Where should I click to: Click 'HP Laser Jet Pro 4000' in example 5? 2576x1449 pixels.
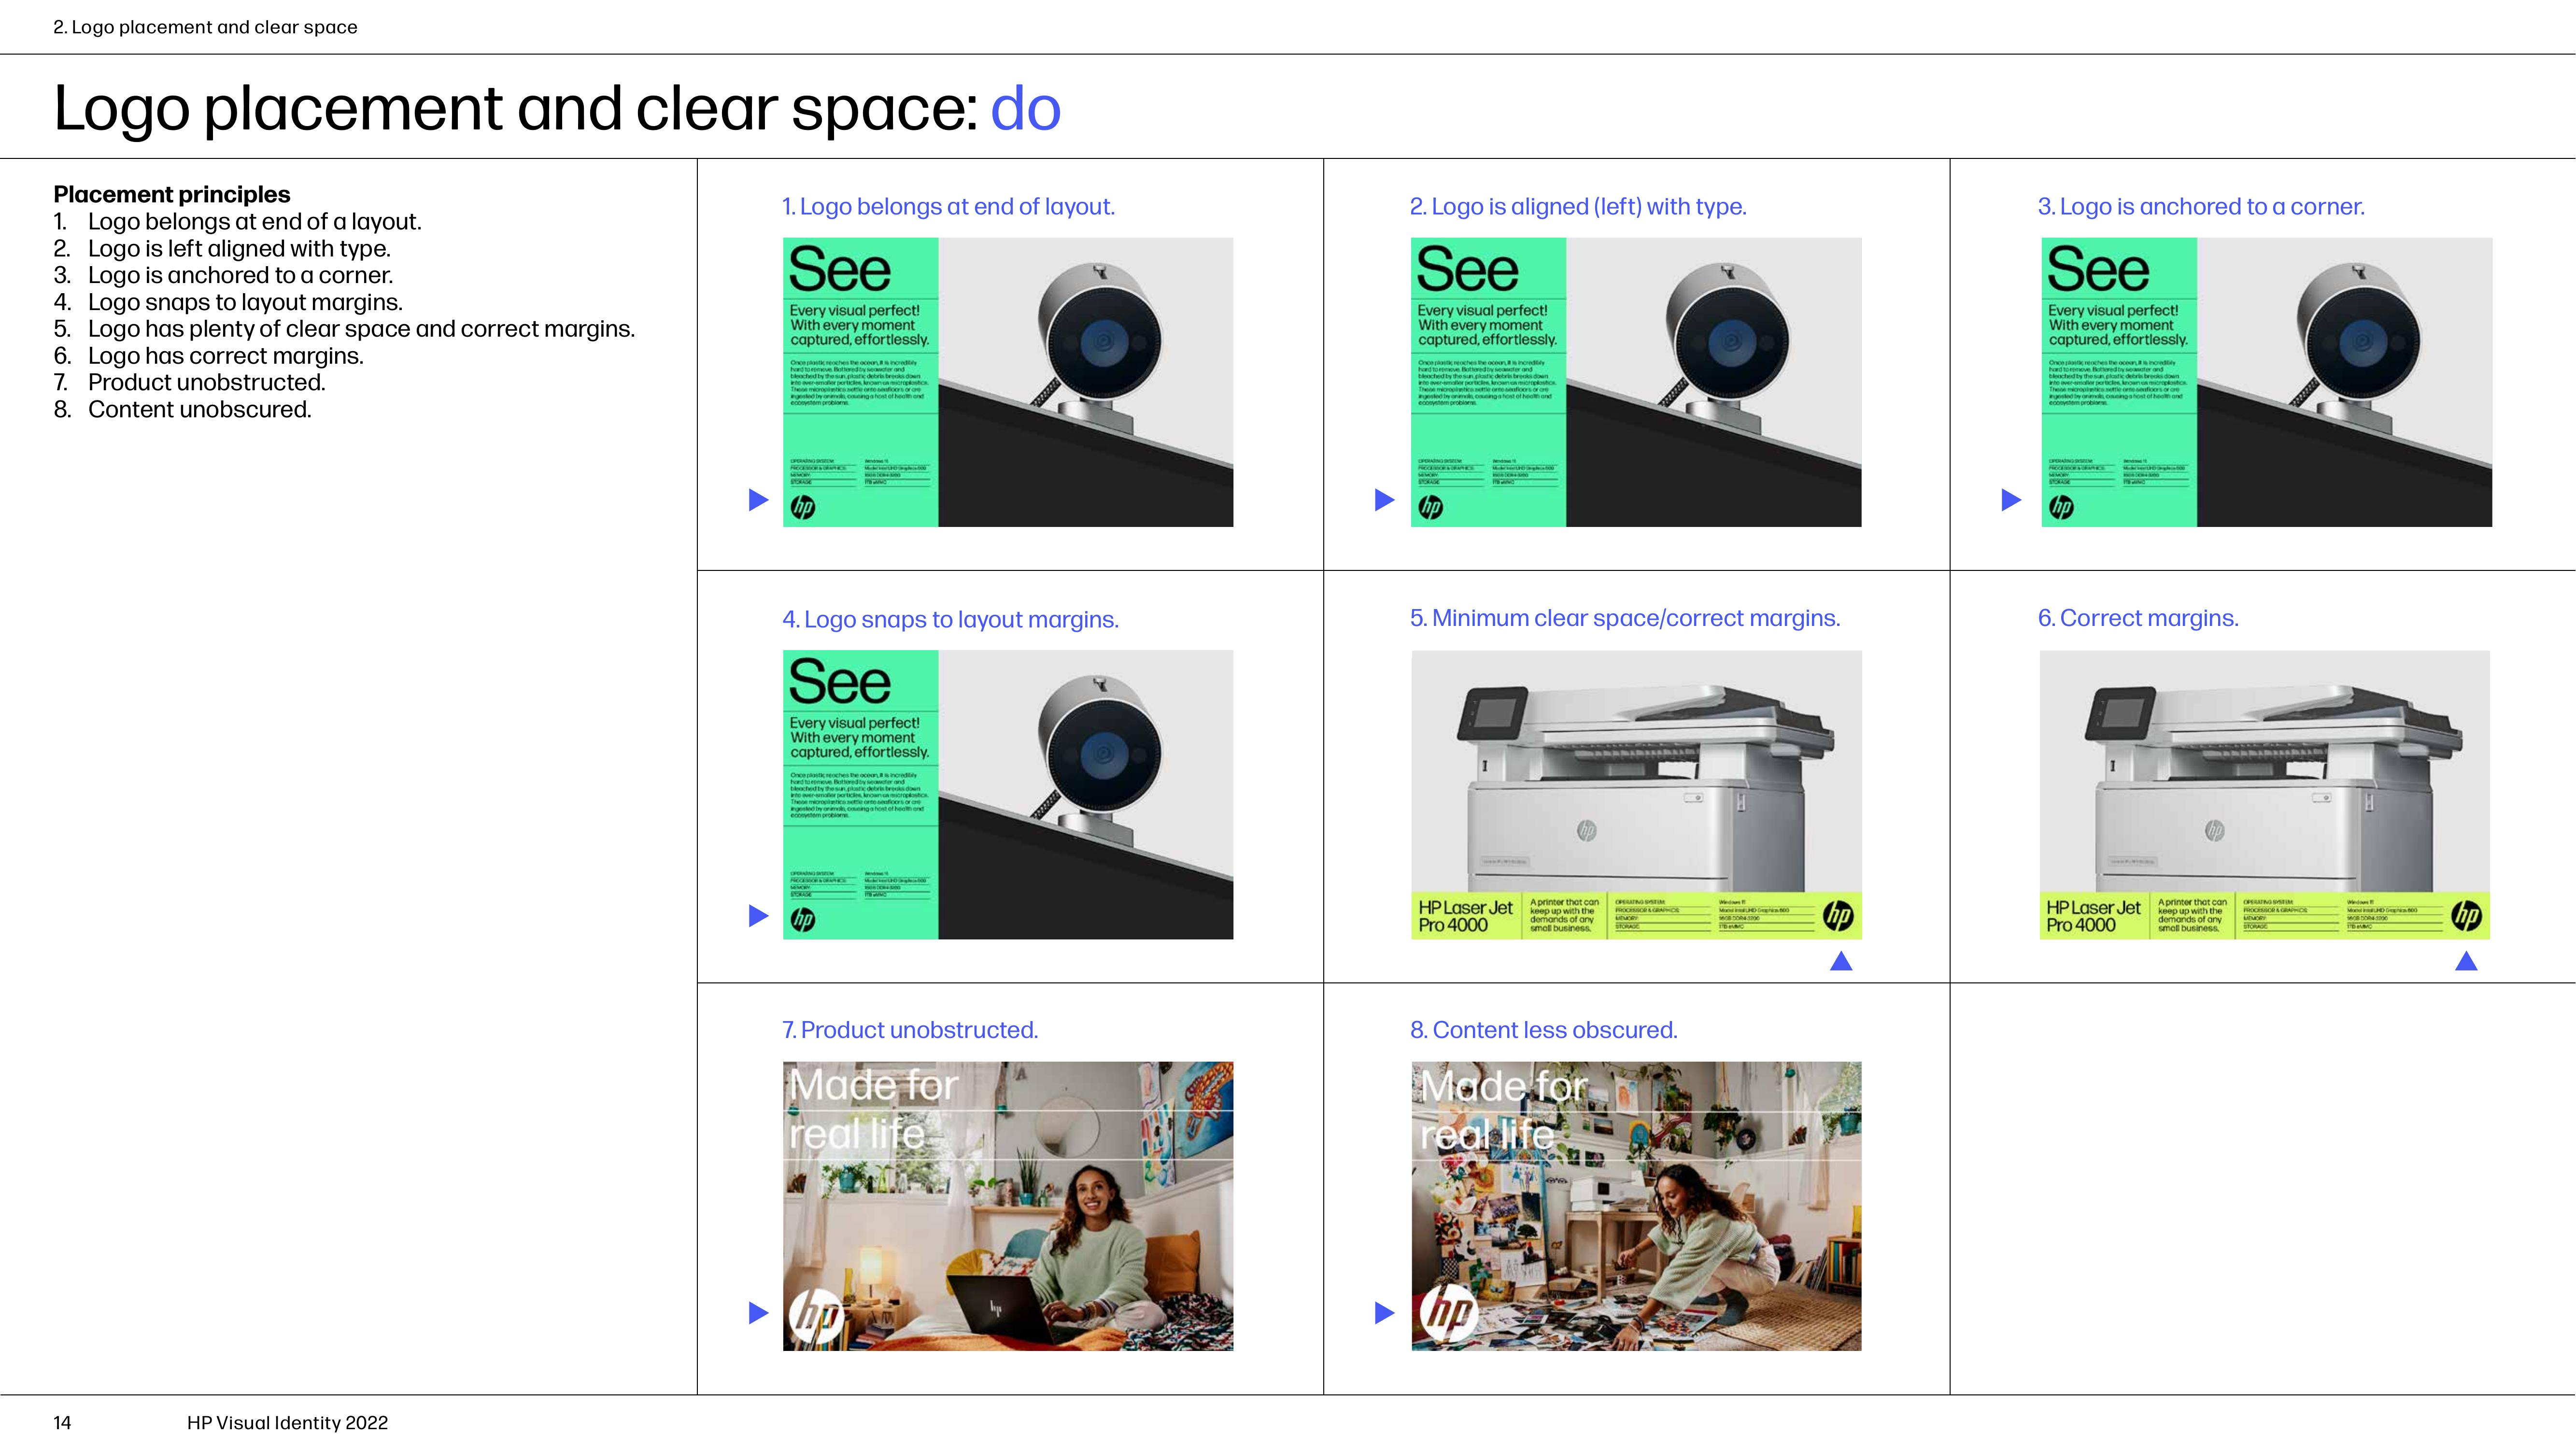[x=1465, y=916]
